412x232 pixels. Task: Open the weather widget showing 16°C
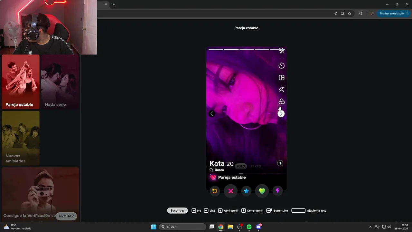tap(18, 227)
